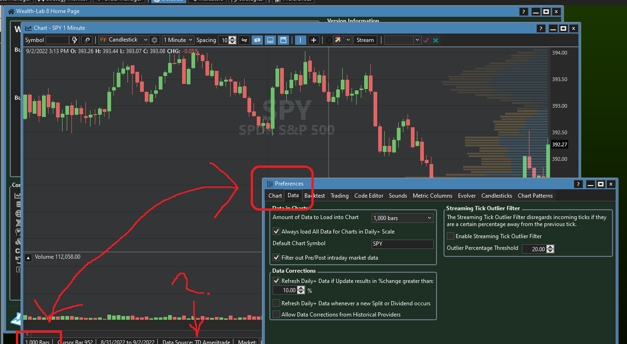Click the chart horizontal scrollbar left arrow

click(x=28, y=334)
